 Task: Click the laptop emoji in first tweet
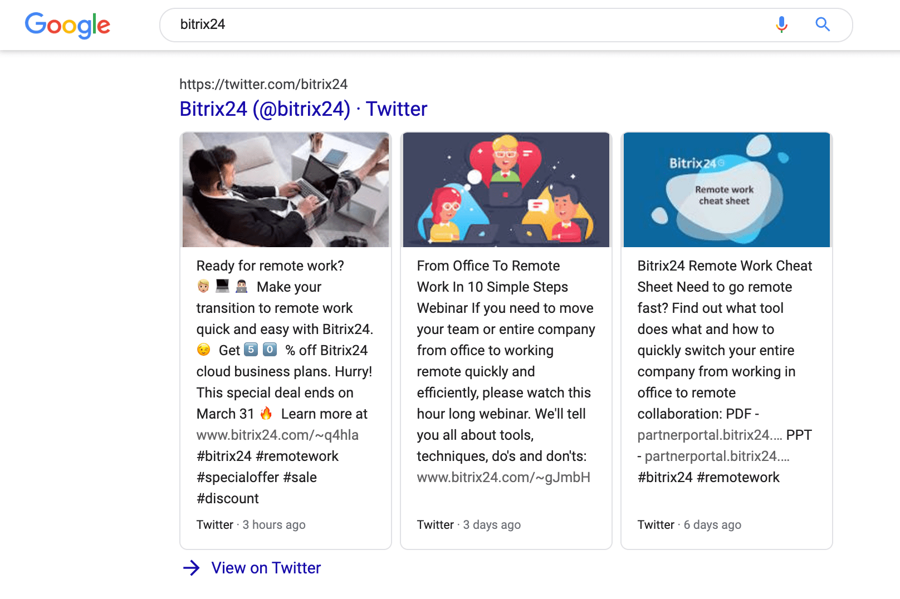(223, 286)
